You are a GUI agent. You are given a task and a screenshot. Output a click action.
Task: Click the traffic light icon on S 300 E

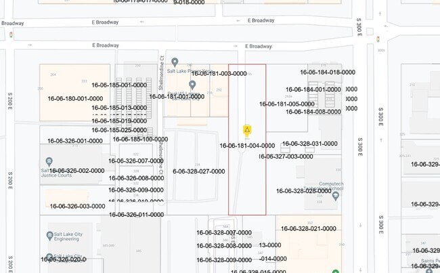378,39
